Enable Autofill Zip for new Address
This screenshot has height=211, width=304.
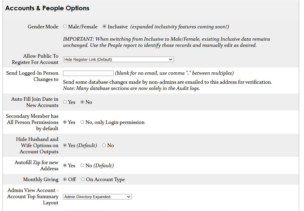tap(65, 166)
